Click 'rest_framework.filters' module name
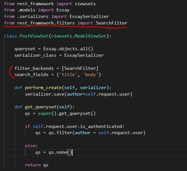 [x=46, y=23]
